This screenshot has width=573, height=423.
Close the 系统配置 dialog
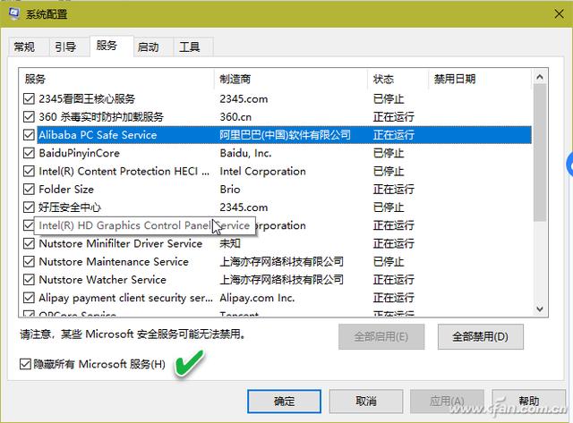[559, 14]
